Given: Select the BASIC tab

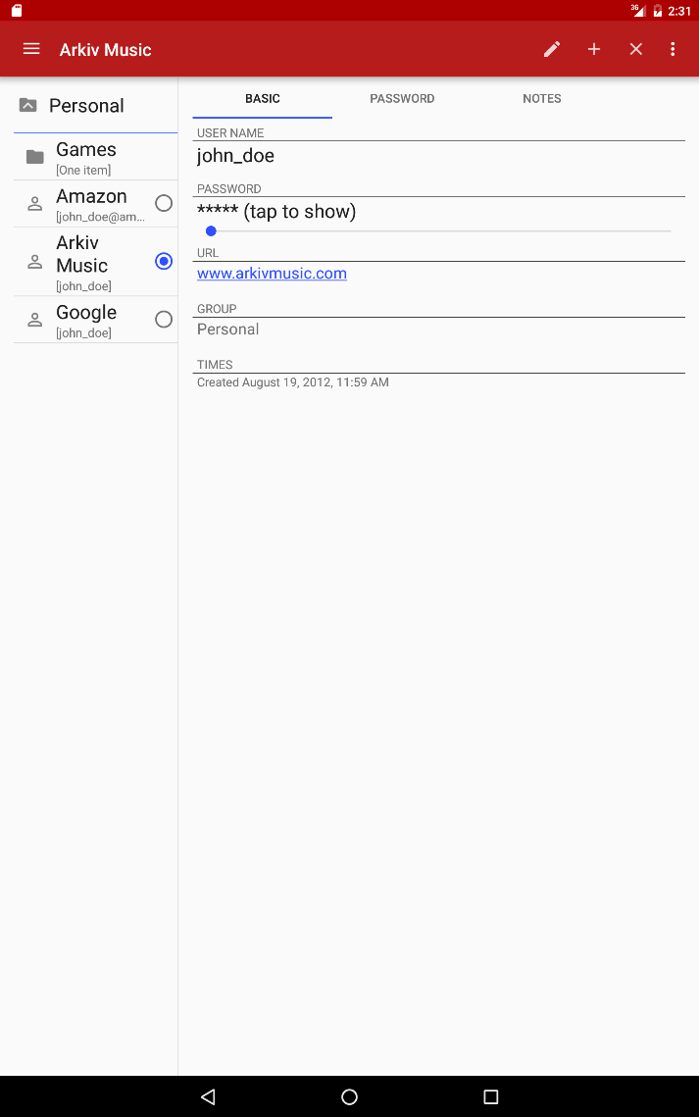Looking at the screenshot, I should [x=263, y=99].
